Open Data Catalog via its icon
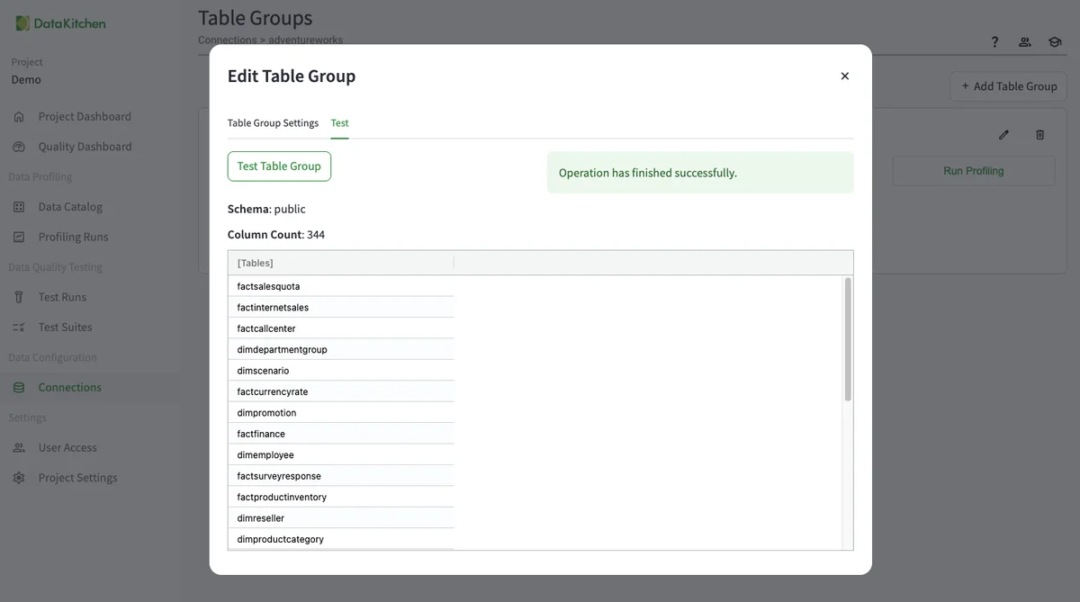Screen dimensions: 1080x602 [x=19, y=207]
